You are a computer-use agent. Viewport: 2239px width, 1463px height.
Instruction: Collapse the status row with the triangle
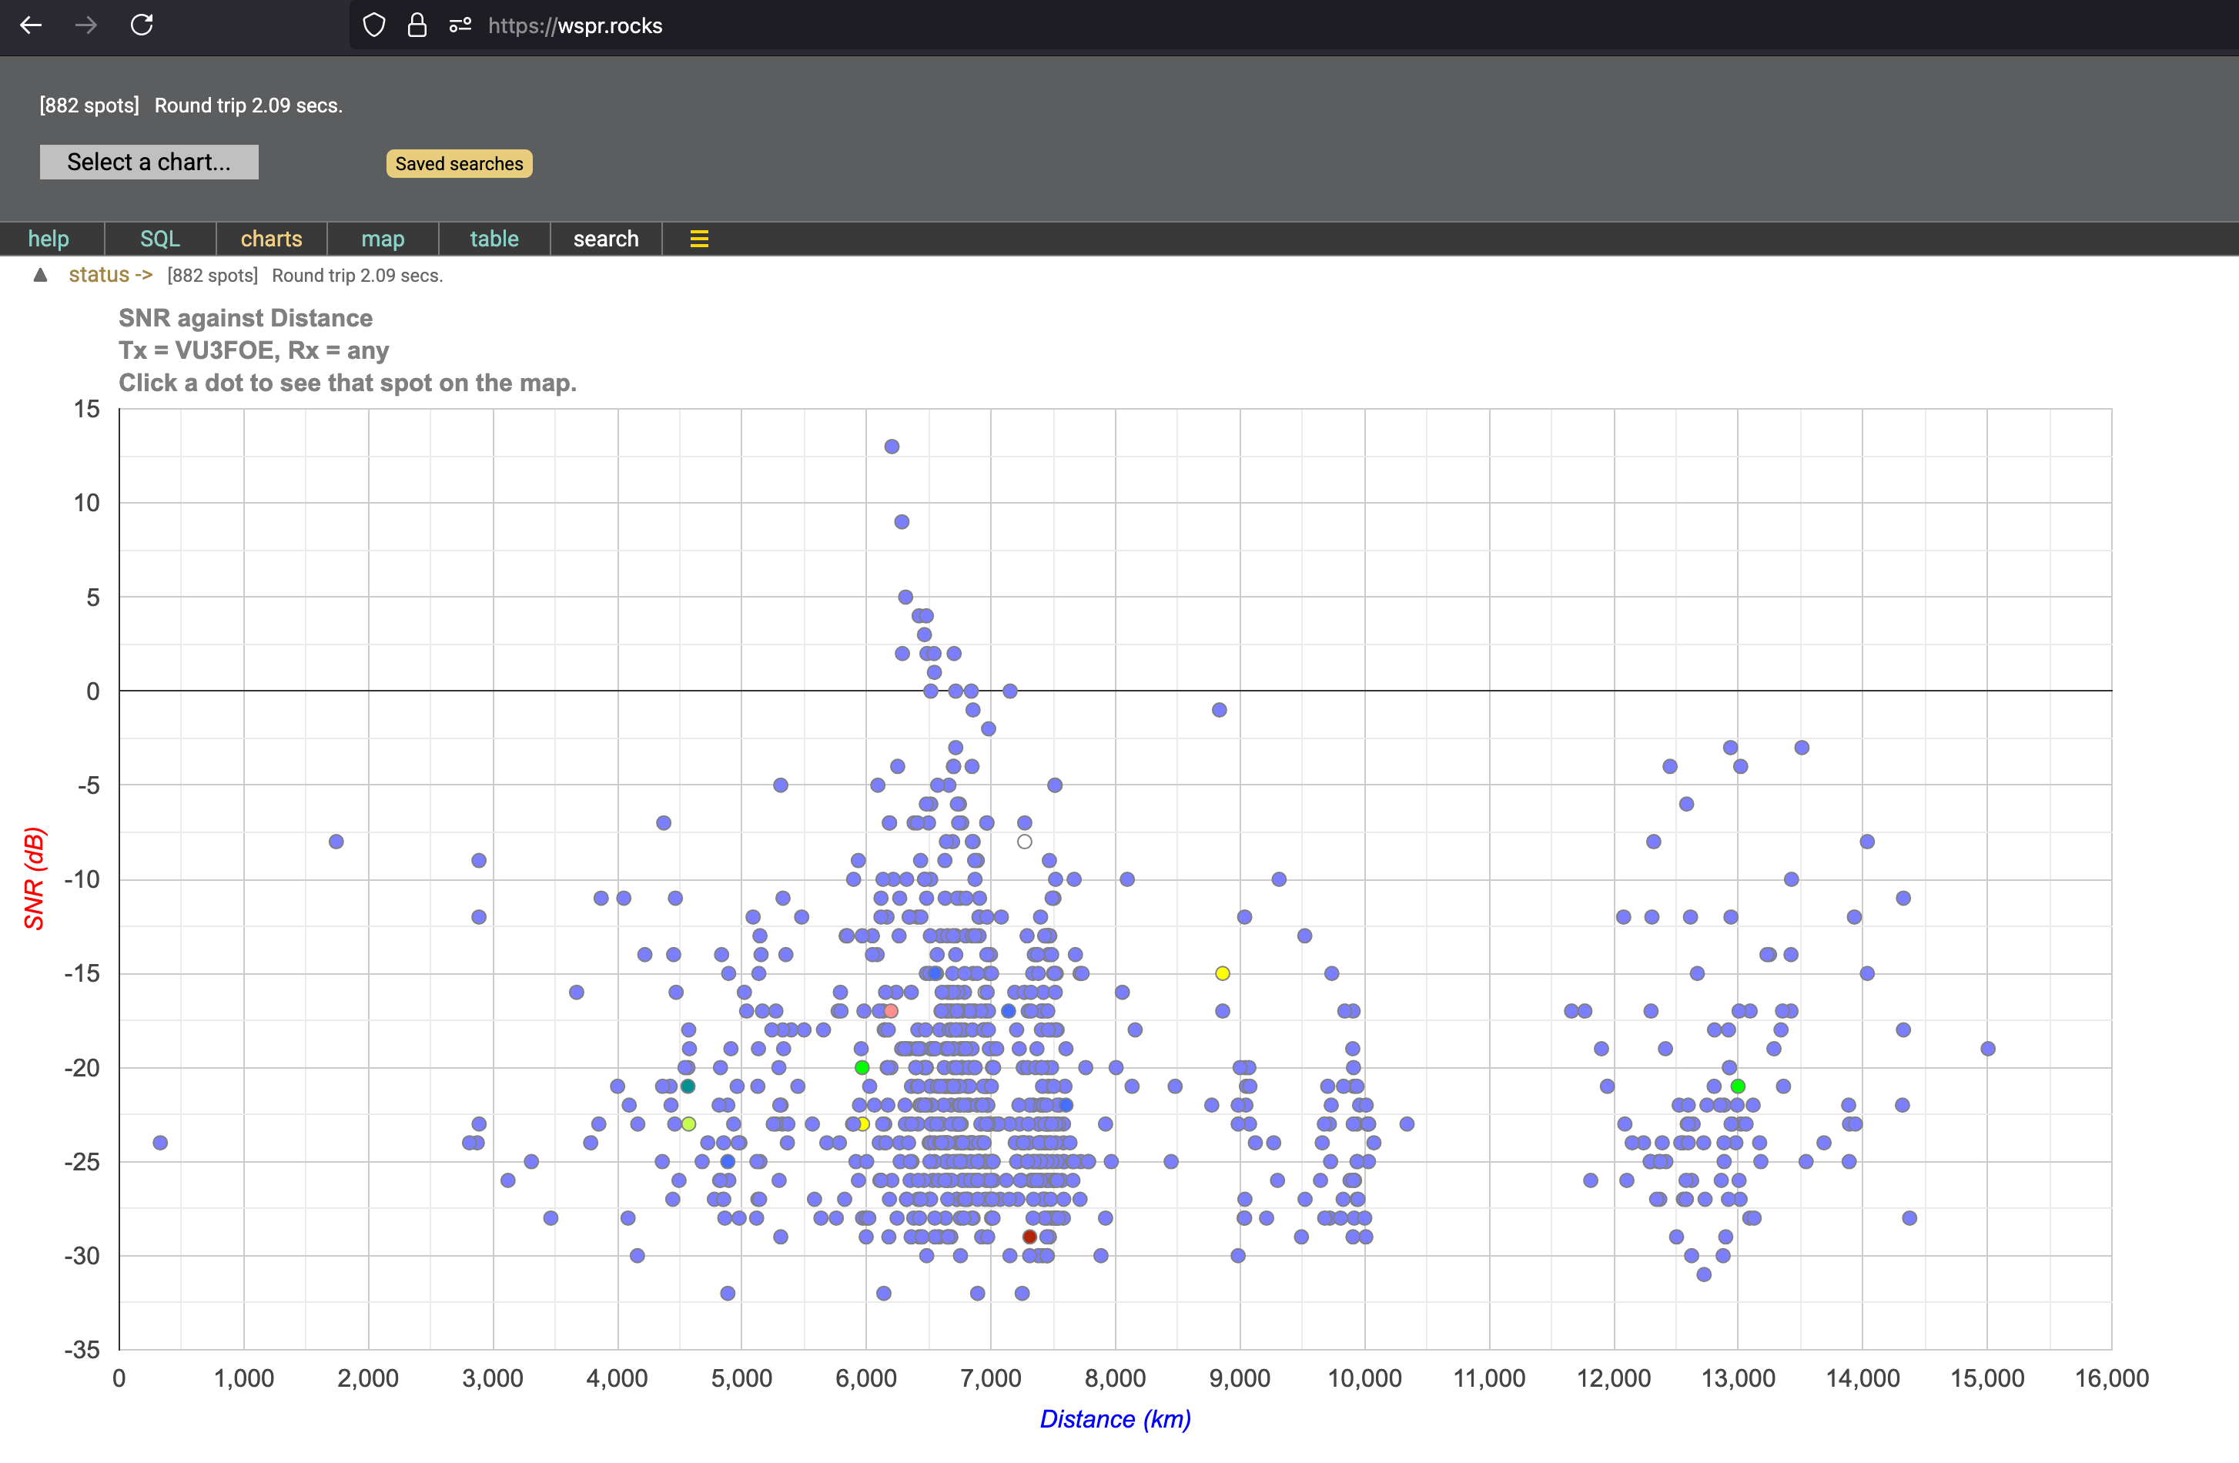(41, 276)
